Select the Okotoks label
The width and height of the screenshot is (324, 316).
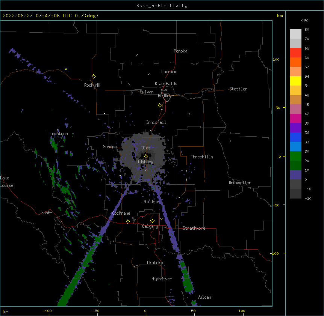coord(155,263)
